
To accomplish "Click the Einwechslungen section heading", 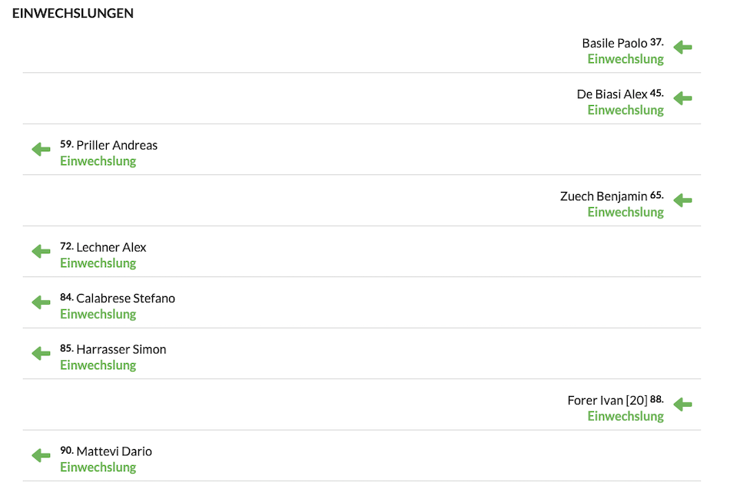I will (73, 13).
